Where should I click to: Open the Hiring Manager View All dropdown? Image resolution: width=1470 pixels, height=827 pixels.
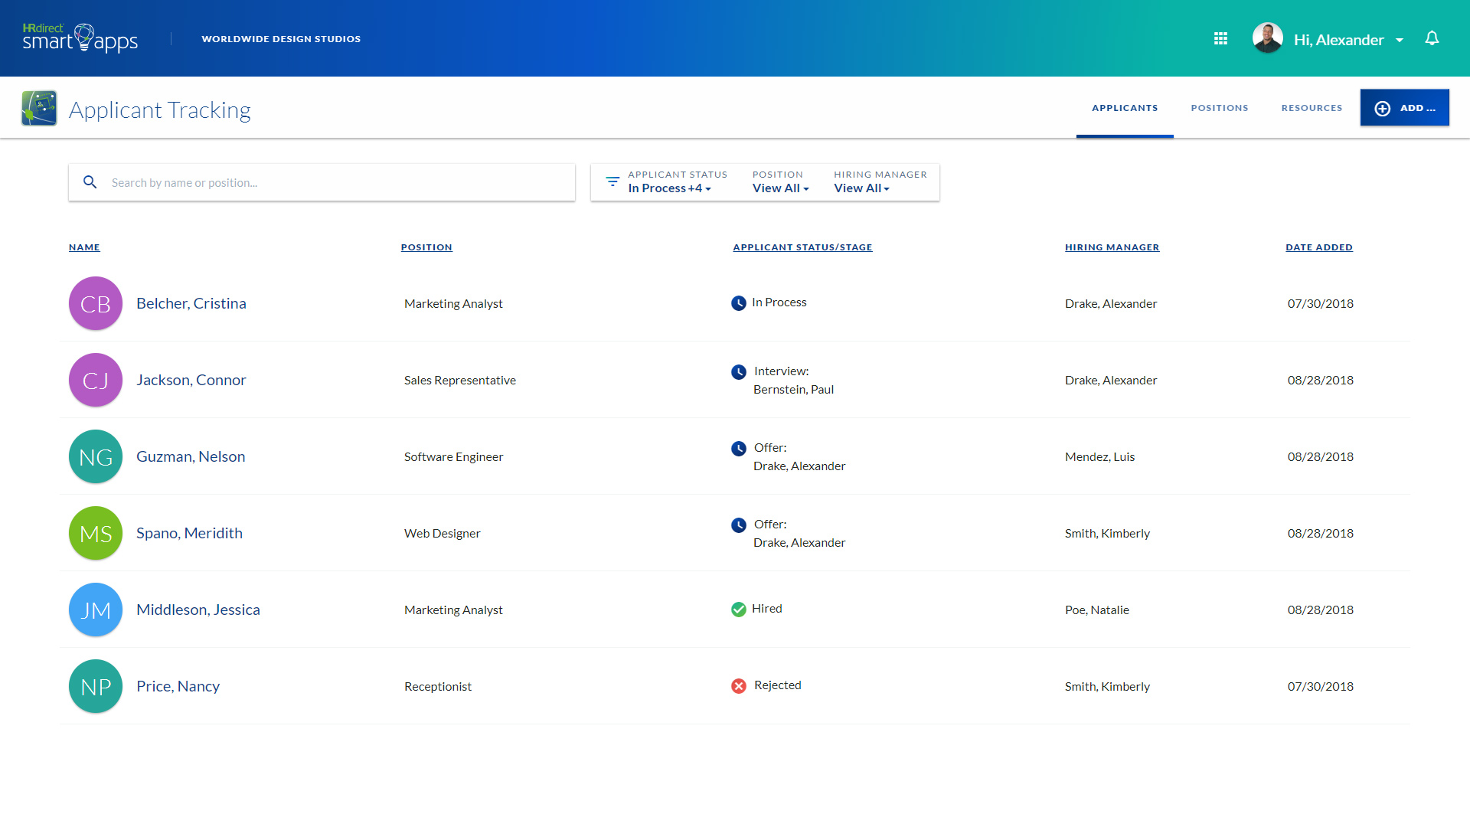click(862, 188)
